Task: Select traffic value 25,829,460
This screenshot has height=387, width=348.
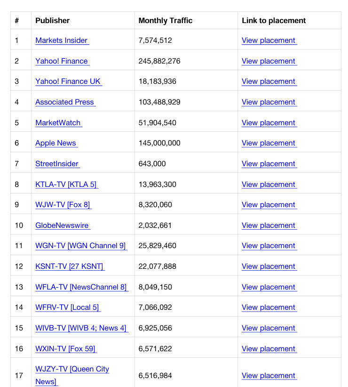Action: [x=157, y=246]
